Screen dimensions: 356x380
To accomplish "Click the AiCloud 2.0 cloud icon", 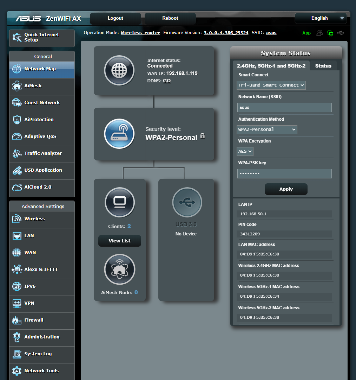I will point(17,187).
